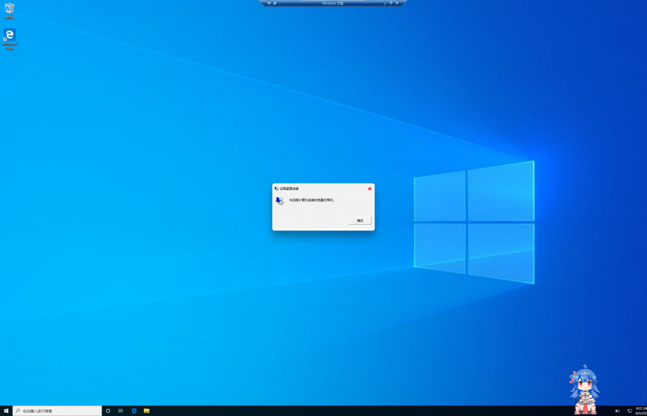647x416 pixels.
Task: Restore down the Windows 沙盒 session
Action: [391, 3]
